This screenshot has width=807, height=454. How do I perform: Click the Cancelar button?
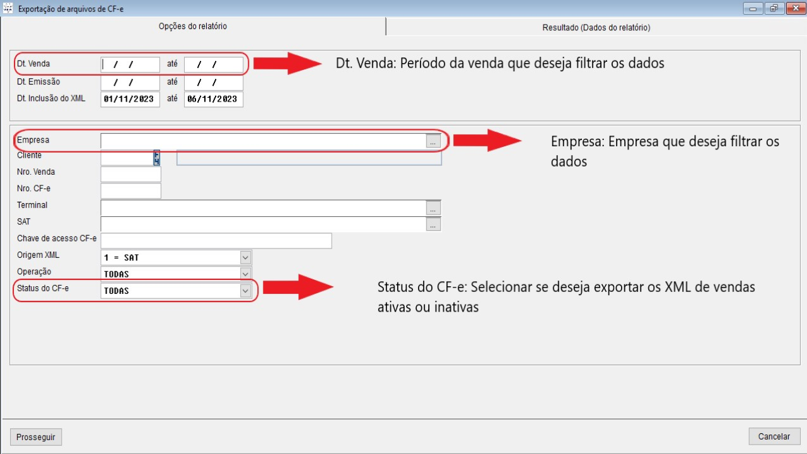pos(774,436)
